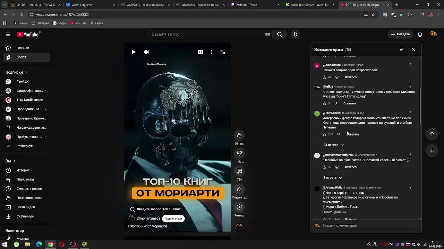This screenshot has width=444, height=249.
Task: Open video more options menu
Action: tap(212, 52)
